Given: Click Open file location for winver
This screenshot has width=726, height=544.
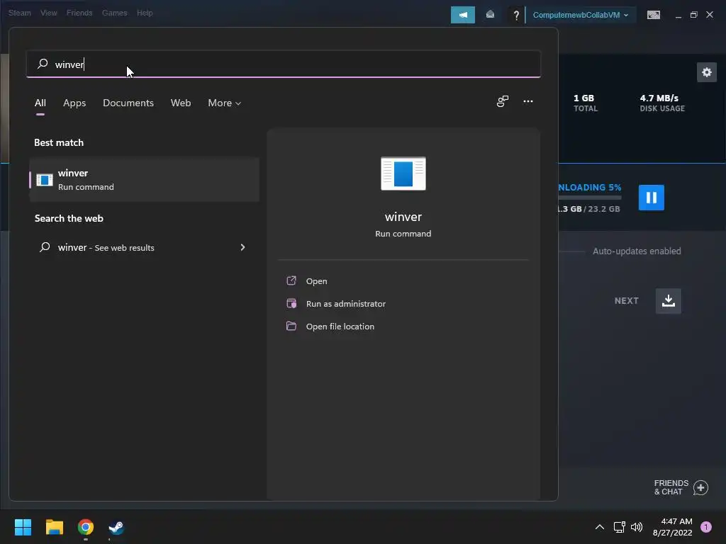Looking at the screenshot, I should click(340, 326).
